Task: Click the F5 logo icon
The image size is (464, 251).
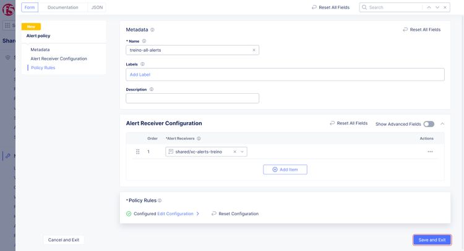Action: pyautogui.click(x=9, y=8)
